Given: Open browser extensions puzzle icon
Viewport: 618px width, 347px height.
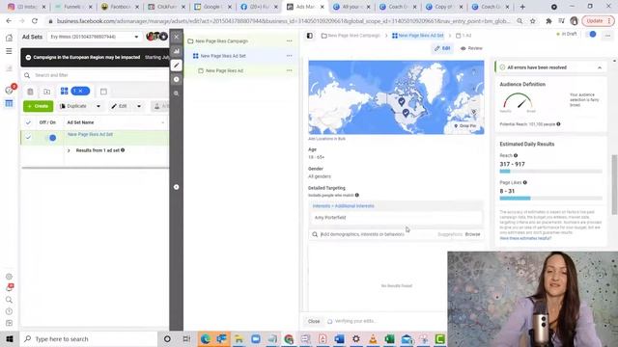Looking at the screenshot, I should [548, 21].
